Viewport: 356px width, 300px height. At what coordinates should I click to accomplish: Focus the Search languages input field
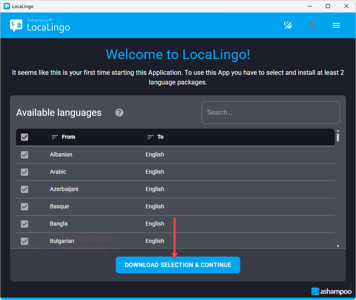click(271, 113)
